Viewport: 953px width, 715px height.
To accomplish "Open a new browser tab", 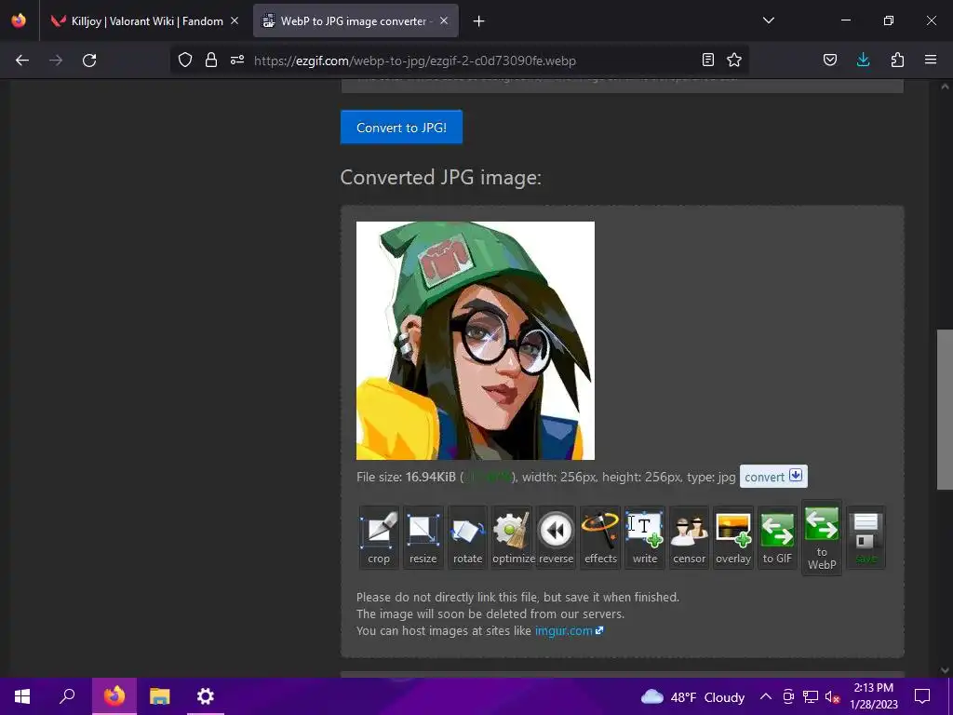I will pos(479,21).
